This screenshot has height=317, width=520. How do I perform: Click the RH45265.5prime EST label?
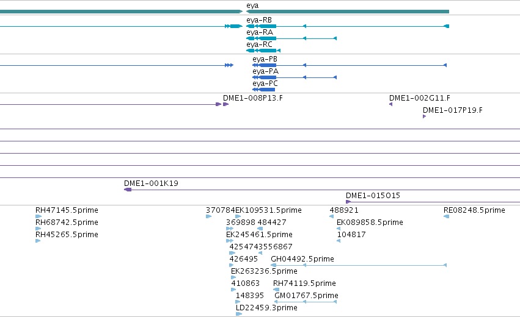pyautogui.click(x=67, y=235)
